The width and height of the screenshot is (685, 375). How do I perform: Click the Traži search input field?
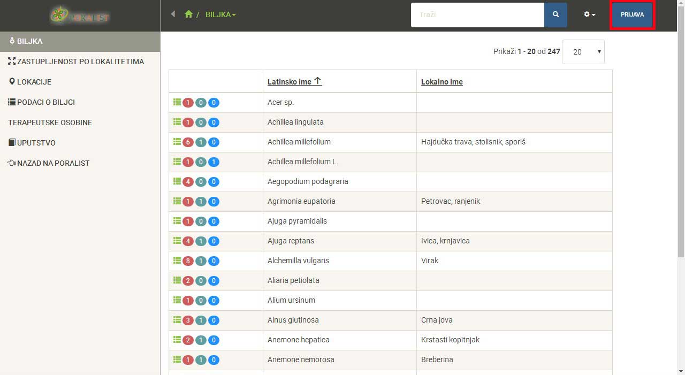477,15
